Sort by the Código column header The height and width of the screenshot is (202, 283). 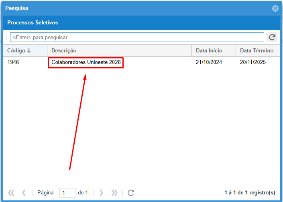coord(16,51)
